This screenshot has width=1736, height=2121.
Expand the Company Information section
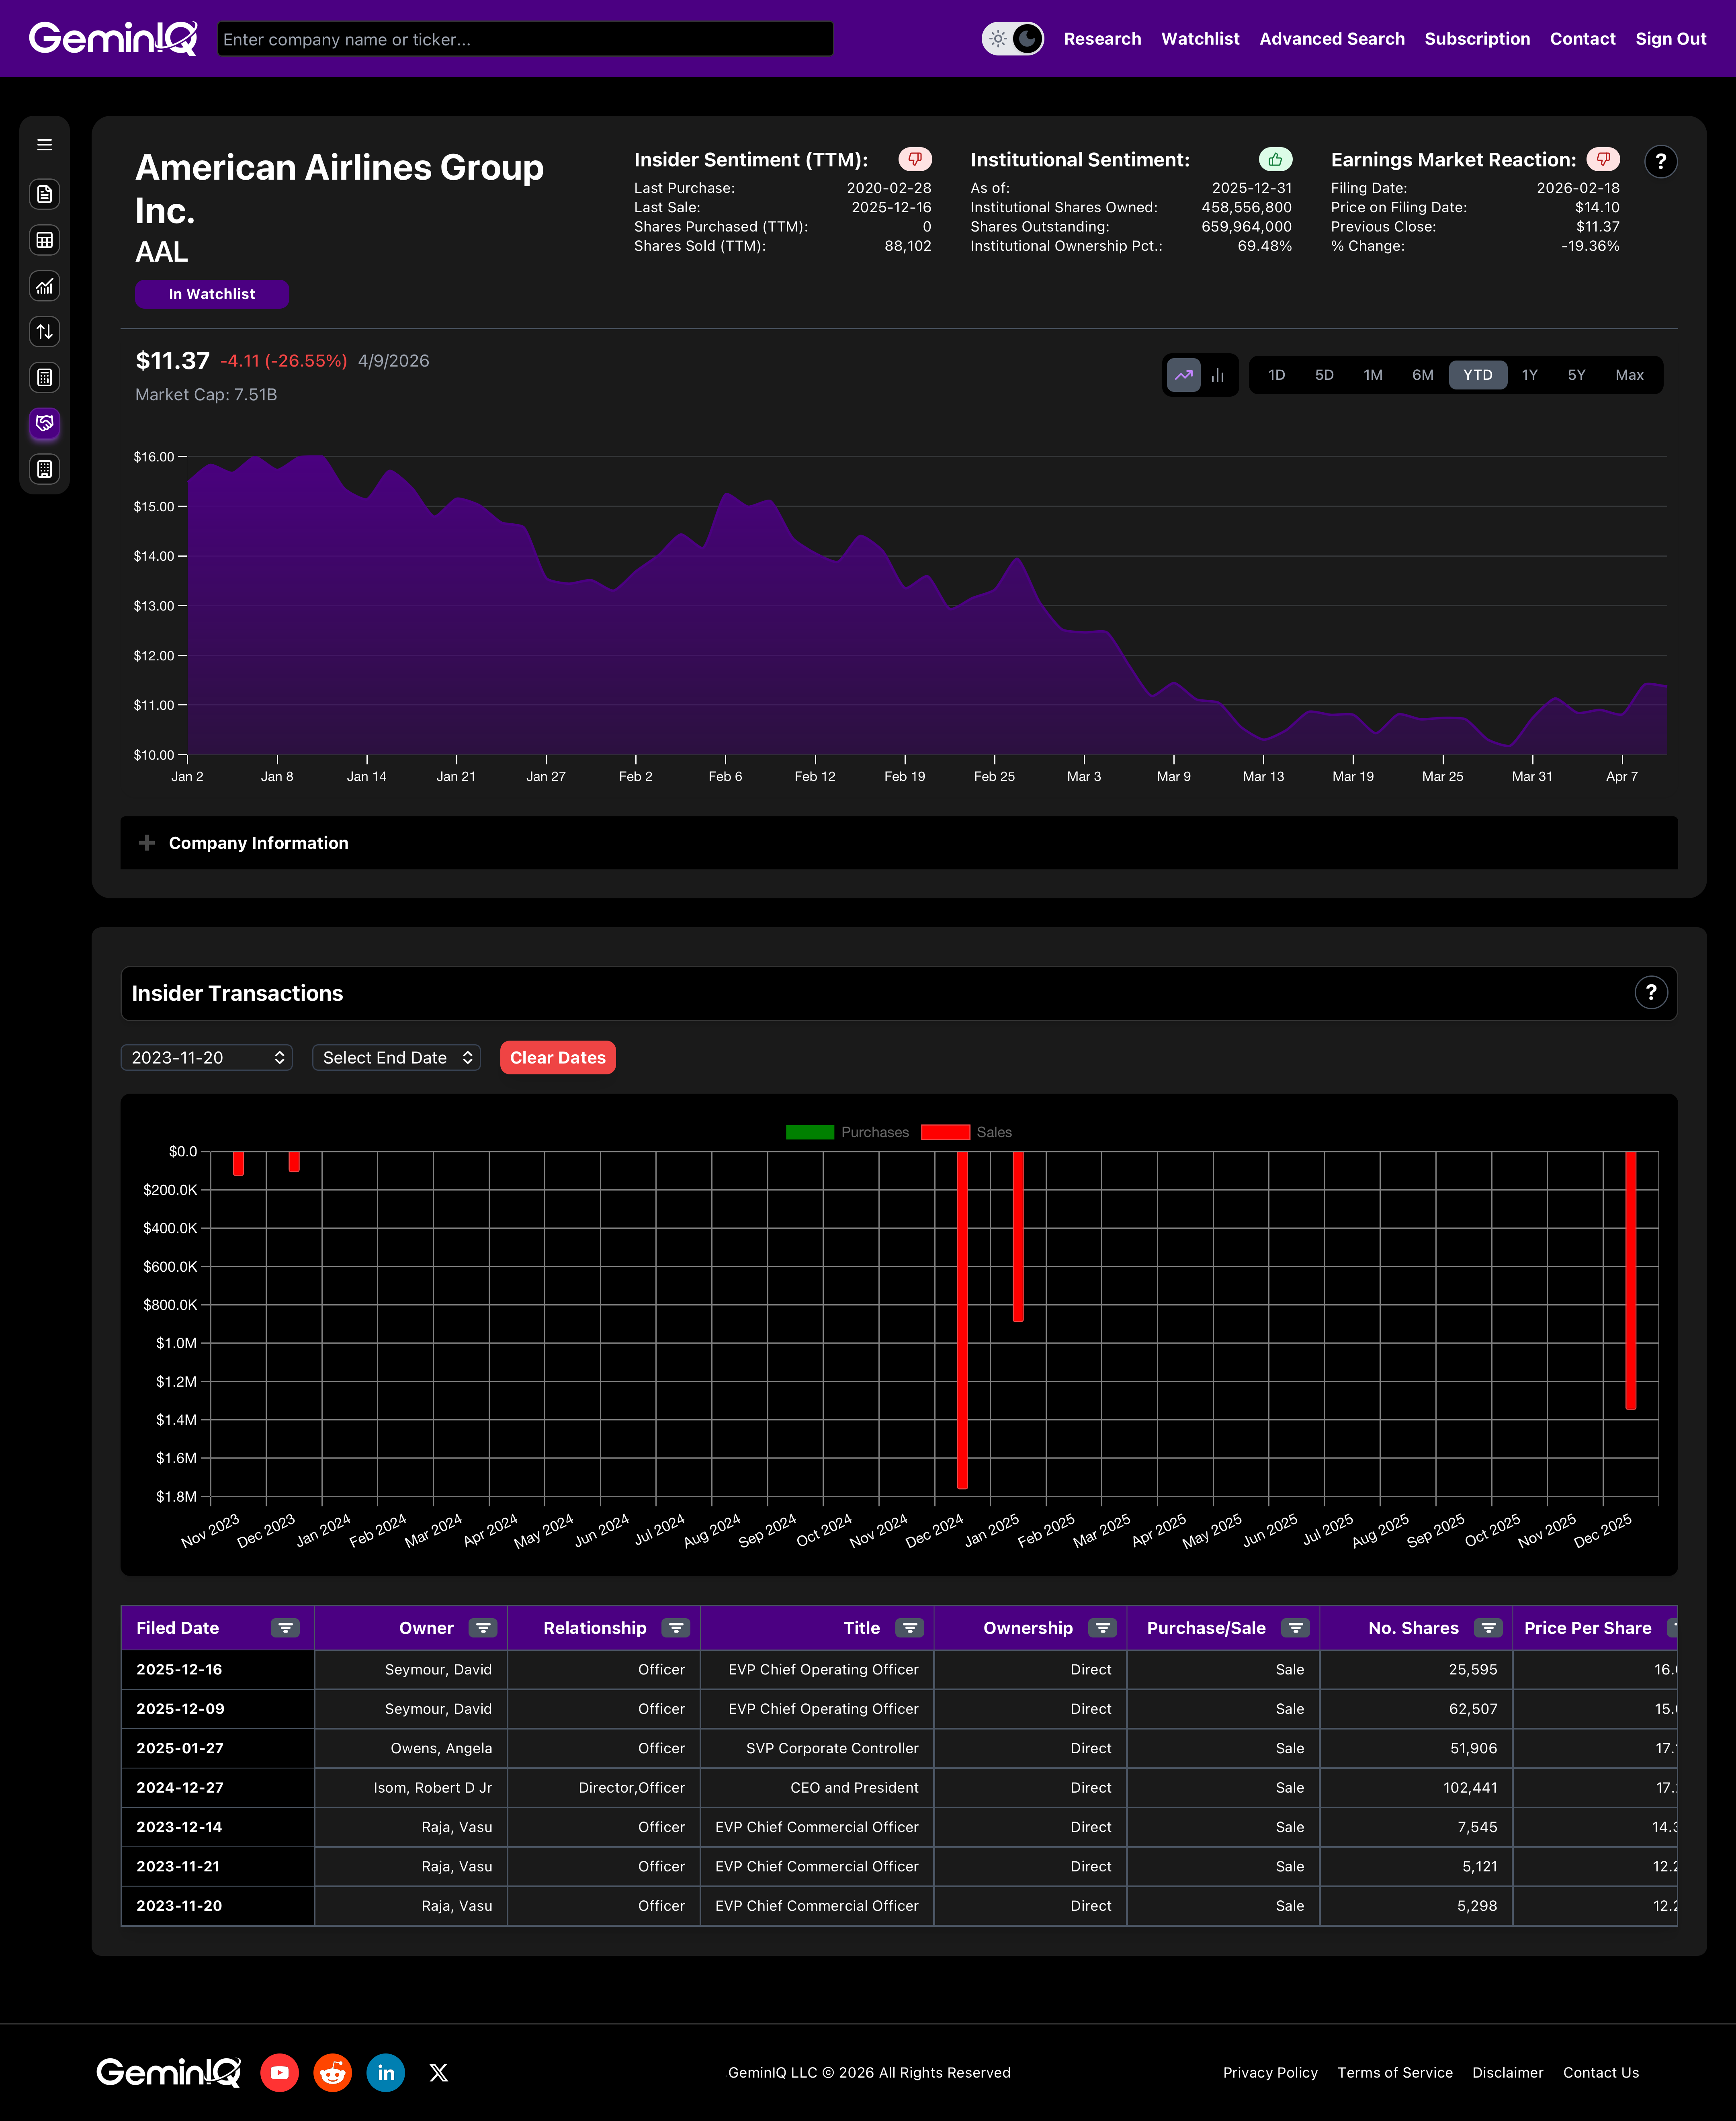[258, 843]
